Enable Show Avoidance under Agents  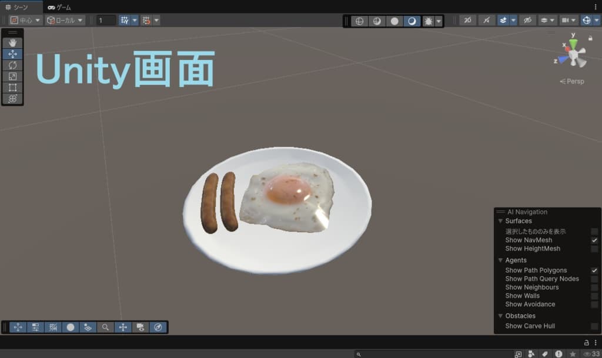coord(595,304)
